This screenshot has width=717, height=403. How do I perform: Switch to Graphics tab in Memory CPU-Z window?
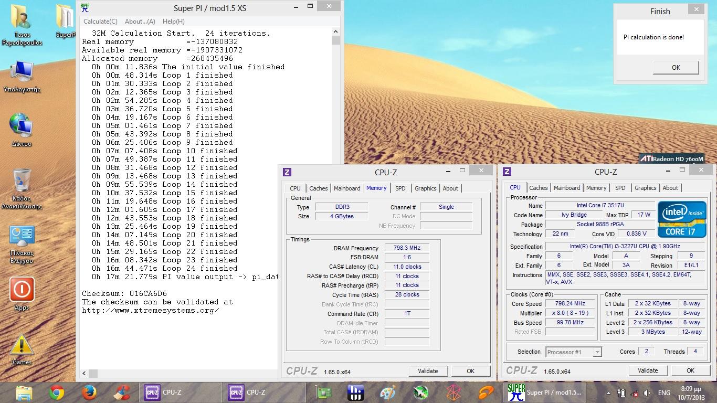(x=425, y=188)
